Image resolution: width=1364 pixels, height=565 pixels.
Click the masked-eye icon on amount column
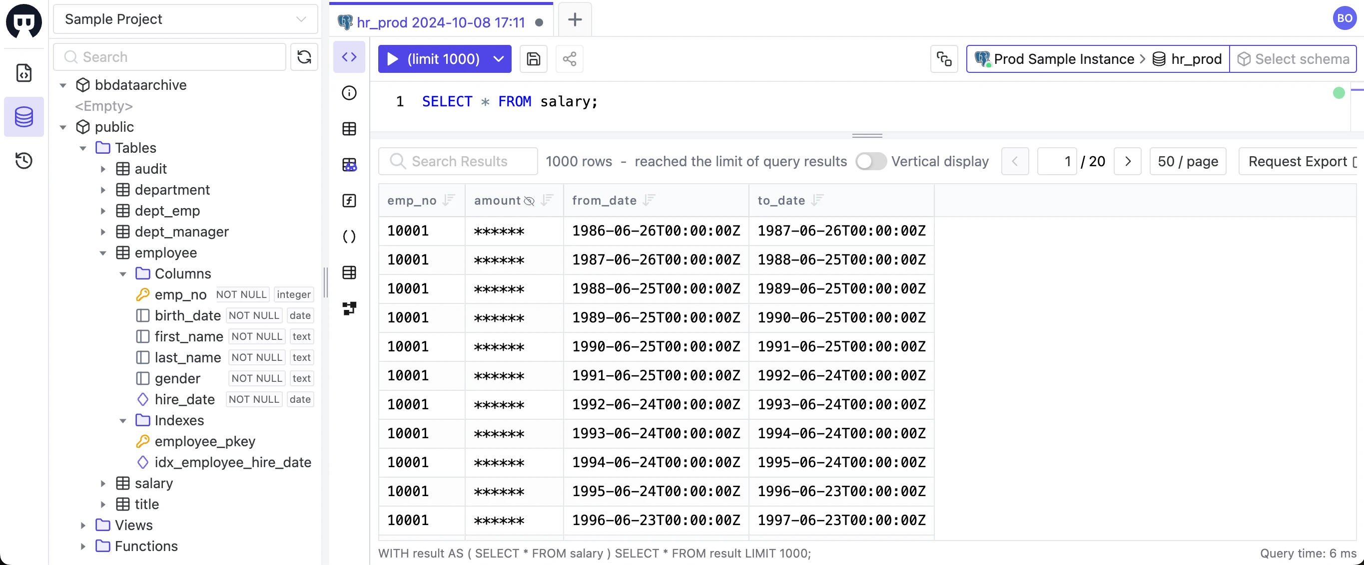[529, 201]
